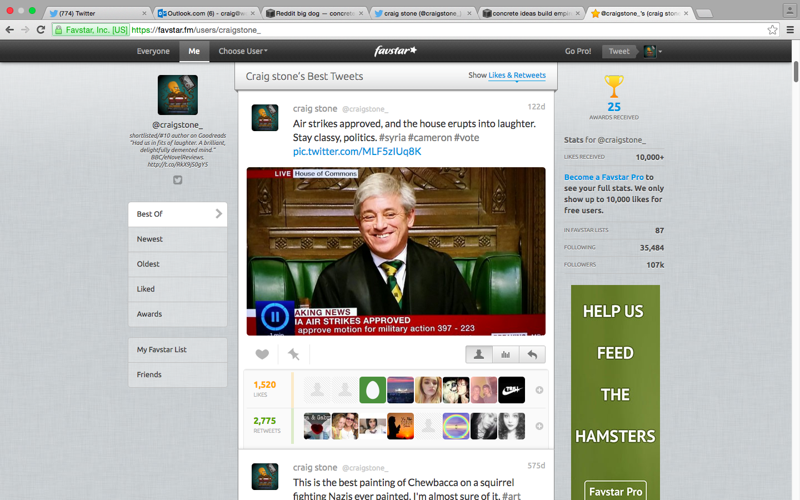Image resolution: width=800 pixels, height=500 pixels.
Task: Open the Favstar logo home link
Action: coord(396,51)
